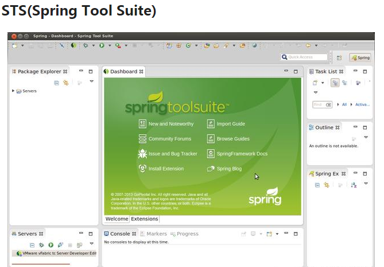
Task: Open the Spring Blog link
Action: click(x=228, y=169)
